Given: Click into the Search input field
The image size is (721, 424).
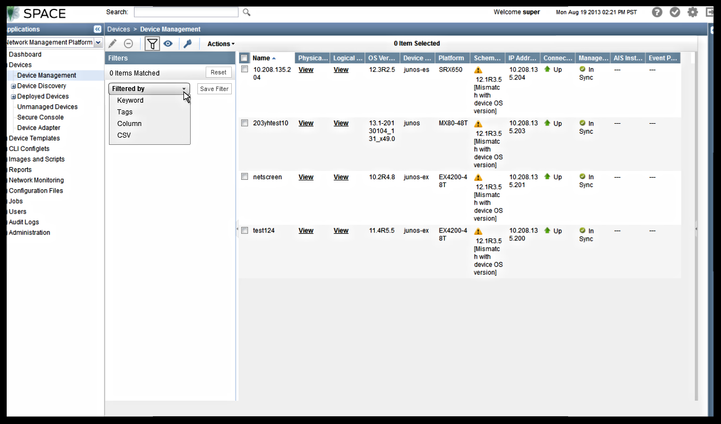Looking at the screenshot, I should point(186,12).
